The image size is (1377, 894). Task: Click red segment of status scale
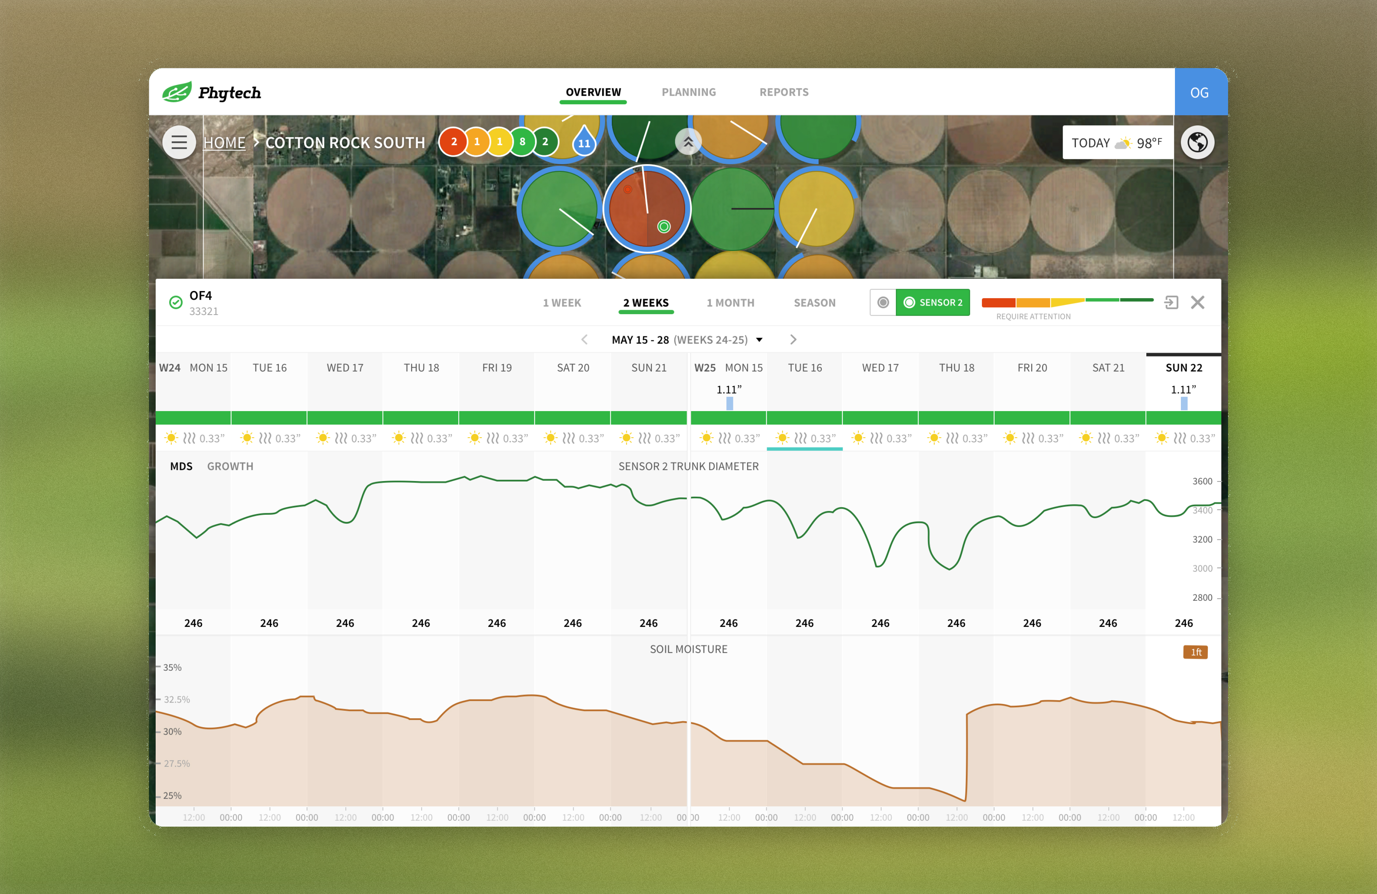[999, 303]
